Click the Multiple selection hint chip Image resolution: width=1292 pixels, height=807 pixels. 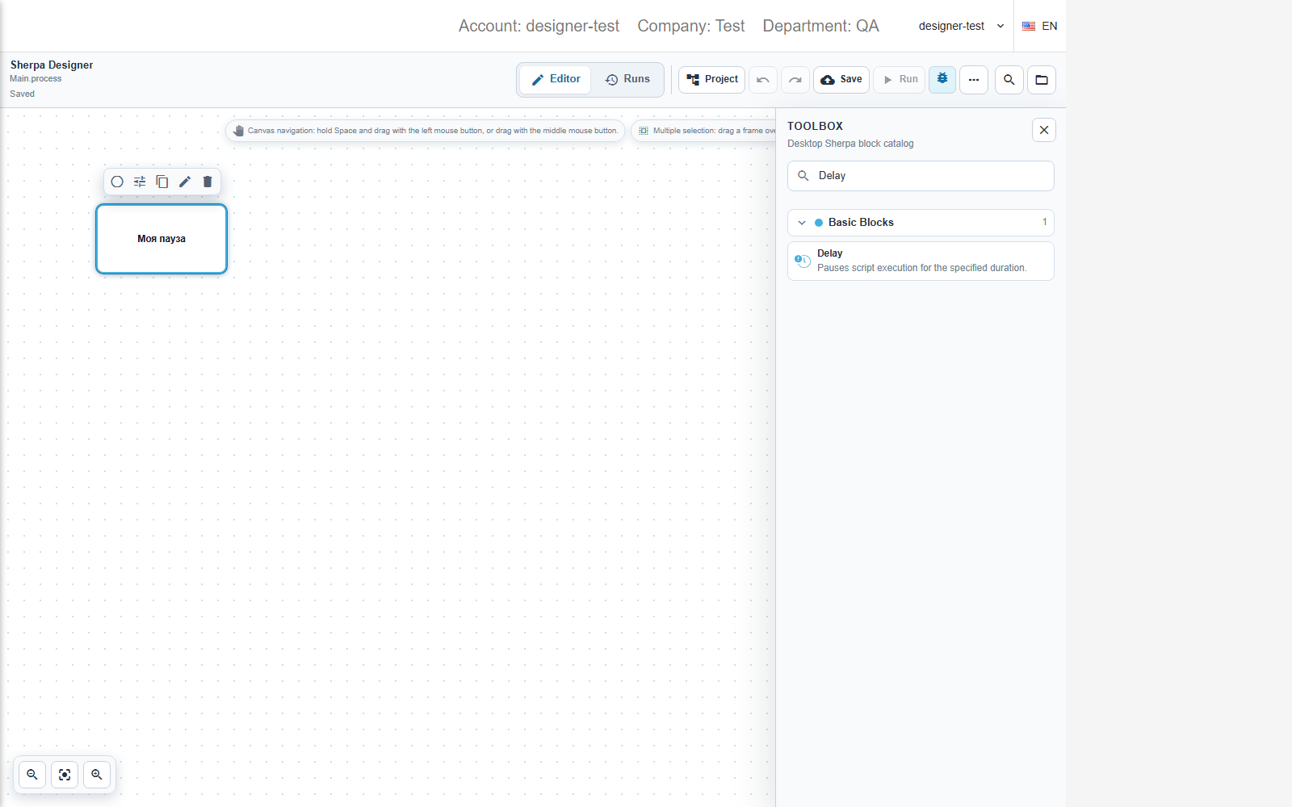pyautogui.click(x=704, y=131)
